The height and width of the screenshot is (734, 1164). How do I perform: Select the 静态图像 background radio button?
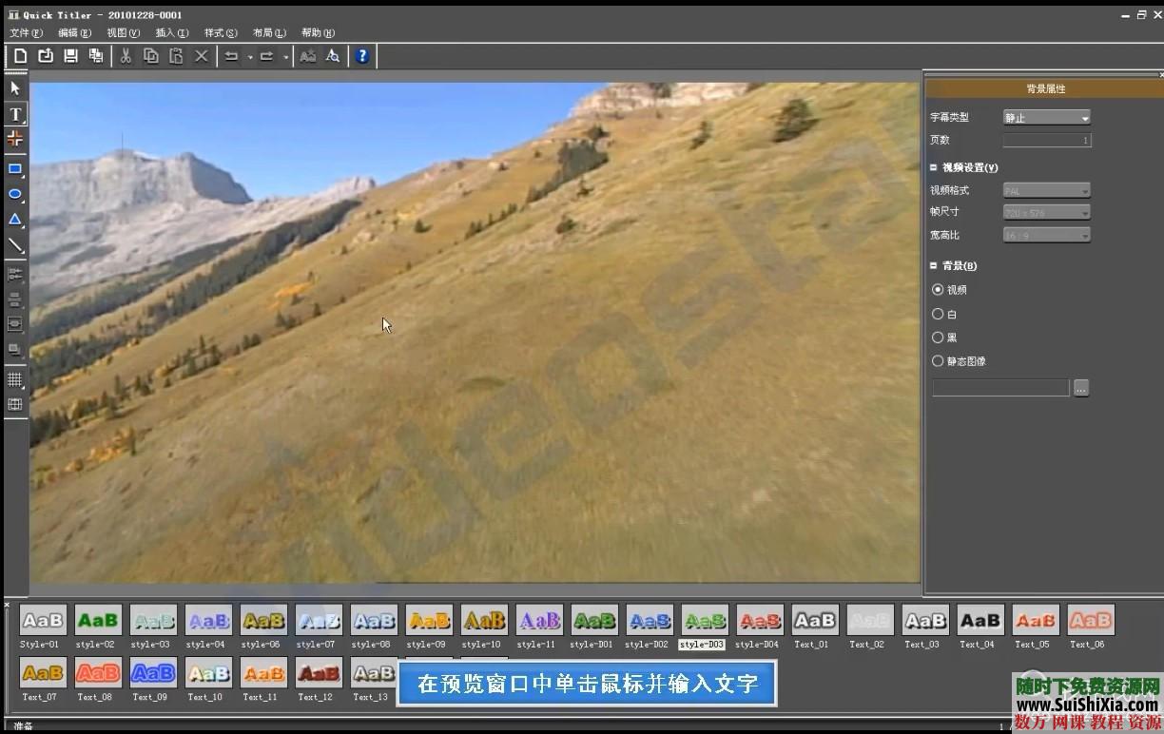938,361
